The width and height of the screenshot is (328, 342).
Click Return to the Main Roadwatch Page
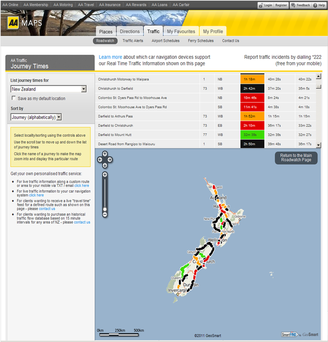click(296, 158)
